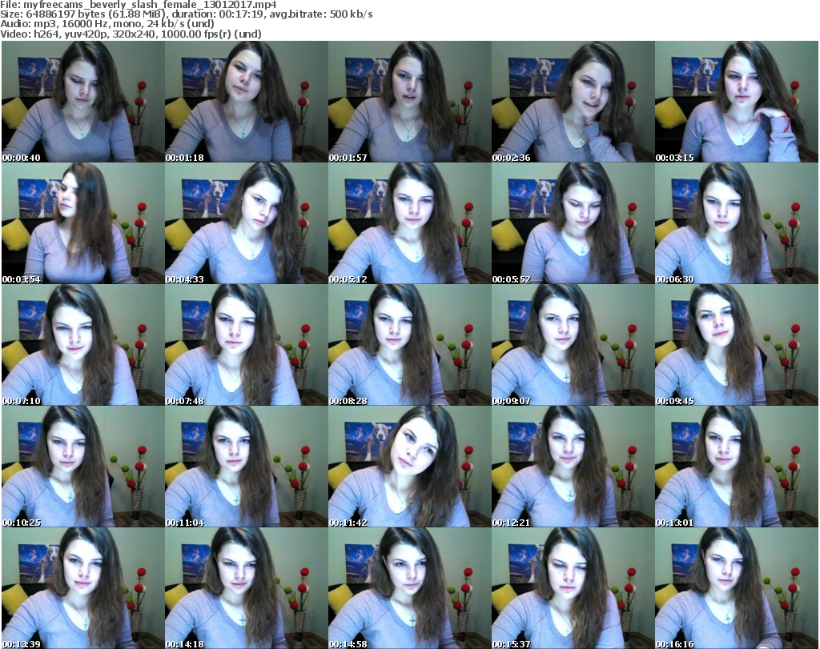Open the frame stamped 00:03:54
This screenshot has width=820, height=649.
click(x=83, y=223)
